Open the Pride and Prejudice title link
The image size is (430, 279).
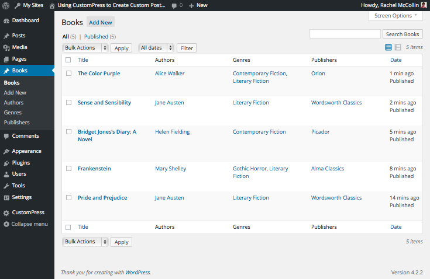click(102, 198)
